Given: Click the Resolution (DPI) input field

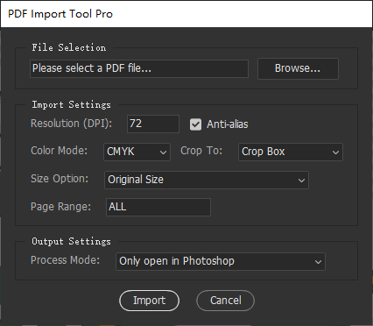Looking at the screenshot, I should coord(153,124).
